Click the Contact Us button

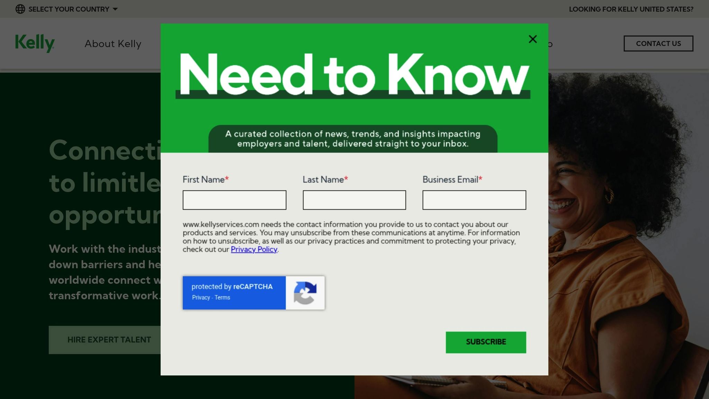tap(658, 44)
